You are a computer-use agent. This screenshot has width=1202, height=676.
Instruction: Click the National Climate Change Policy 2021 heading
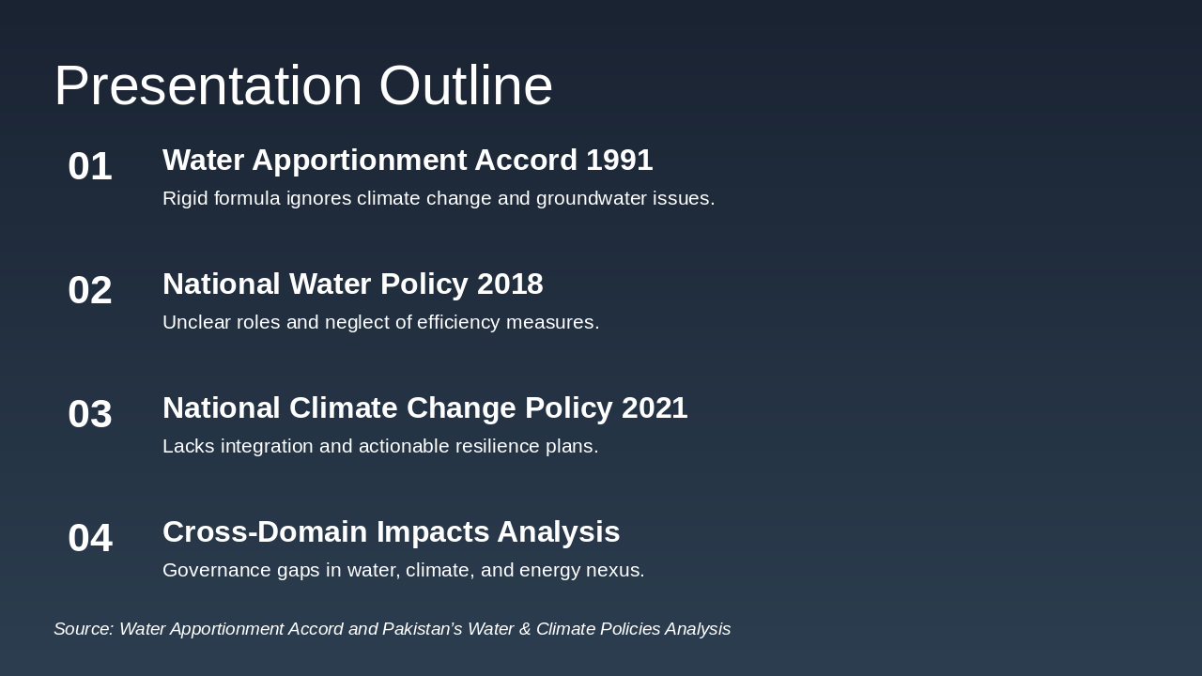[x=424, y=408]
